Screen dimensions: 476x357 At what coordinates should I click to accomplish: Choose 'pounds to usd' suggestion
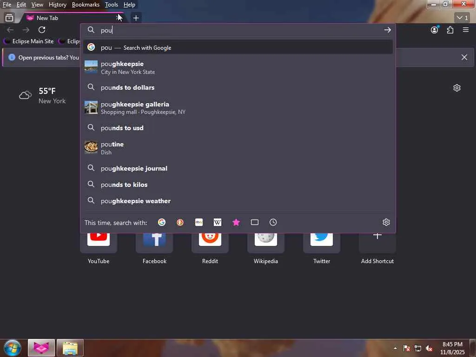pos(238,128)
